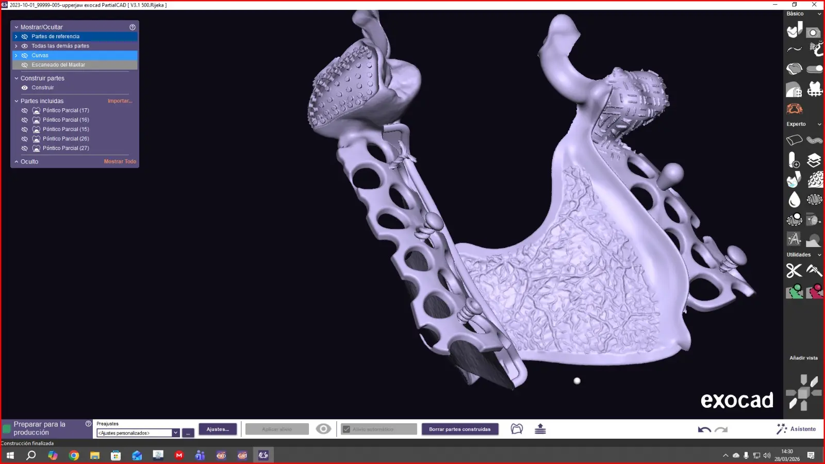Viewport: 825px width, 464px height.
Task: Select the dashed outline region icon
Action: pyautogui.click(x=815, y=199)
